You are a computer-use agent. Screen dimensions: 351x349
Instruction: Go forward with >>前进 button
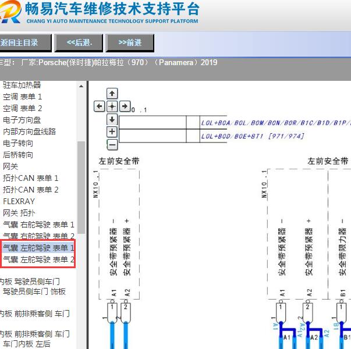point(130,42)
